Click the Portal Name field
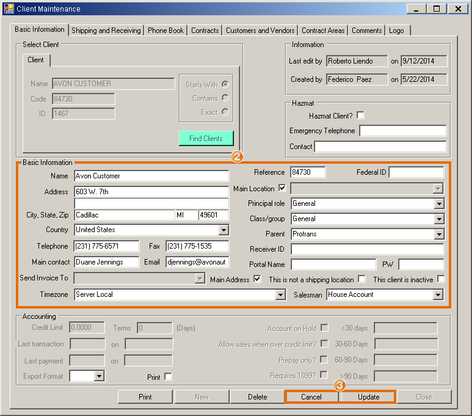This screenshot has height=416, width=472. pos(333,265)
